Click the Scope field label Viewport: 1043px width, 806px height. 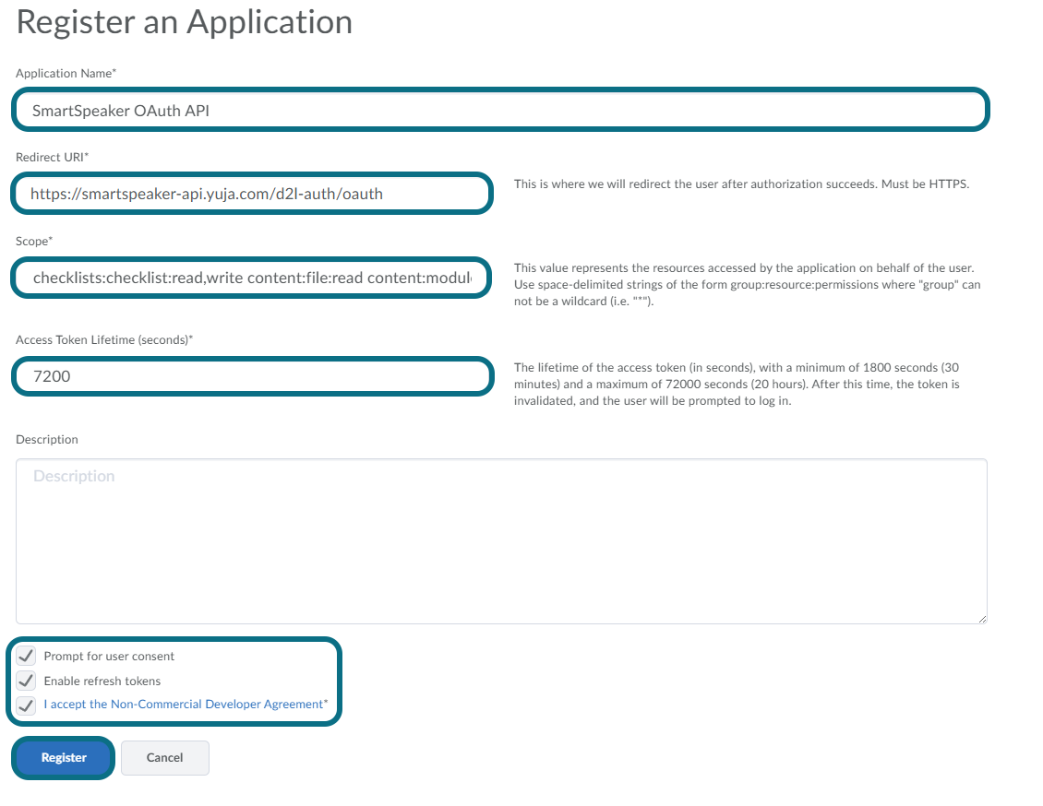[x=33, y=241]
